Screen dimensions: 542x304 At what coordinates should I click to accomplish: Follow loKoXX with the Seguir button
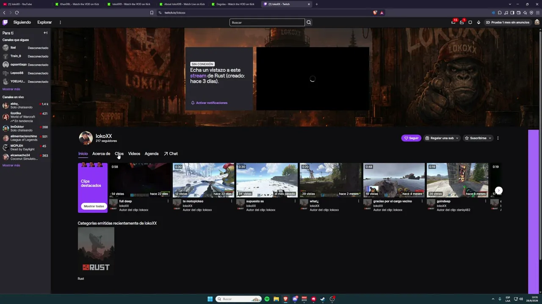coord(411,138)
